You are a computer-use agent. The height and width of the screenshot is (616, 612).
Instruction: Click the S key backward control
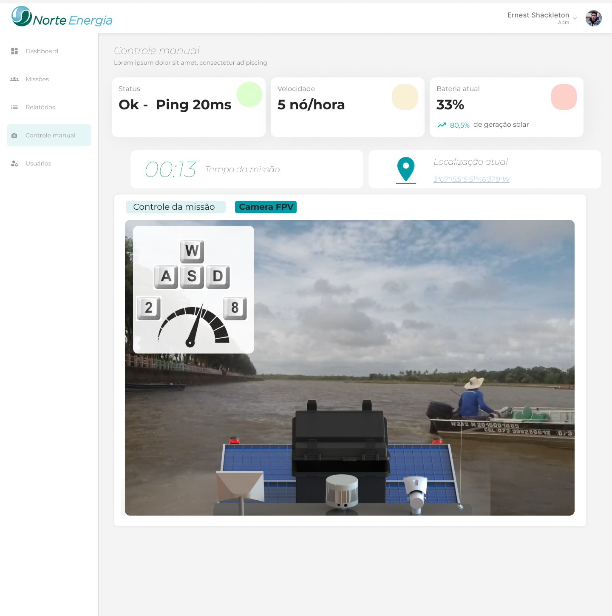pos(192,277)
